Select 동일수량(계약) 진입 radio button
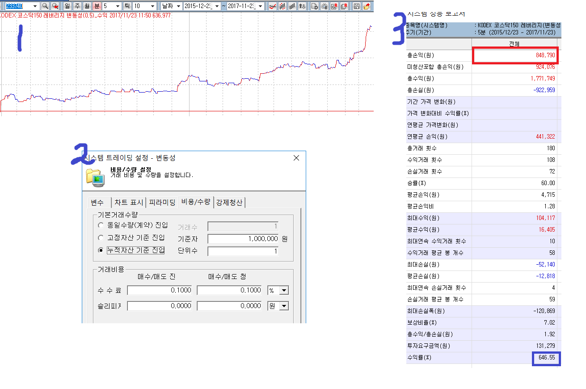586x389 pixels. point(101,226)
